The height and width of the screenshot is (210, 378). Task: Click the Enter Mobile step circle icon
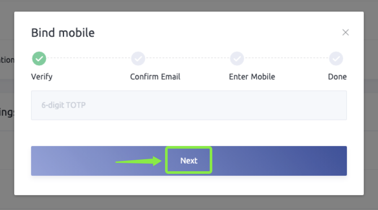[237, 59]
